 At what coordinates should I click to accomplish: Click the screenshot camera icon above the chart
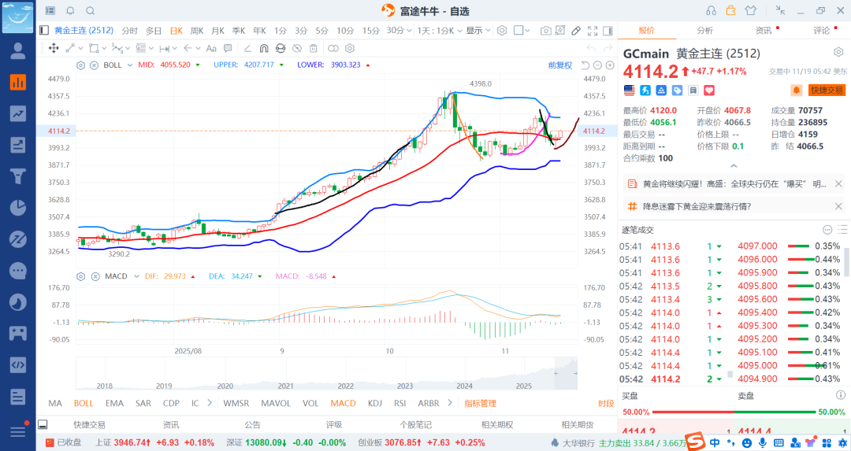pos(545,31)
